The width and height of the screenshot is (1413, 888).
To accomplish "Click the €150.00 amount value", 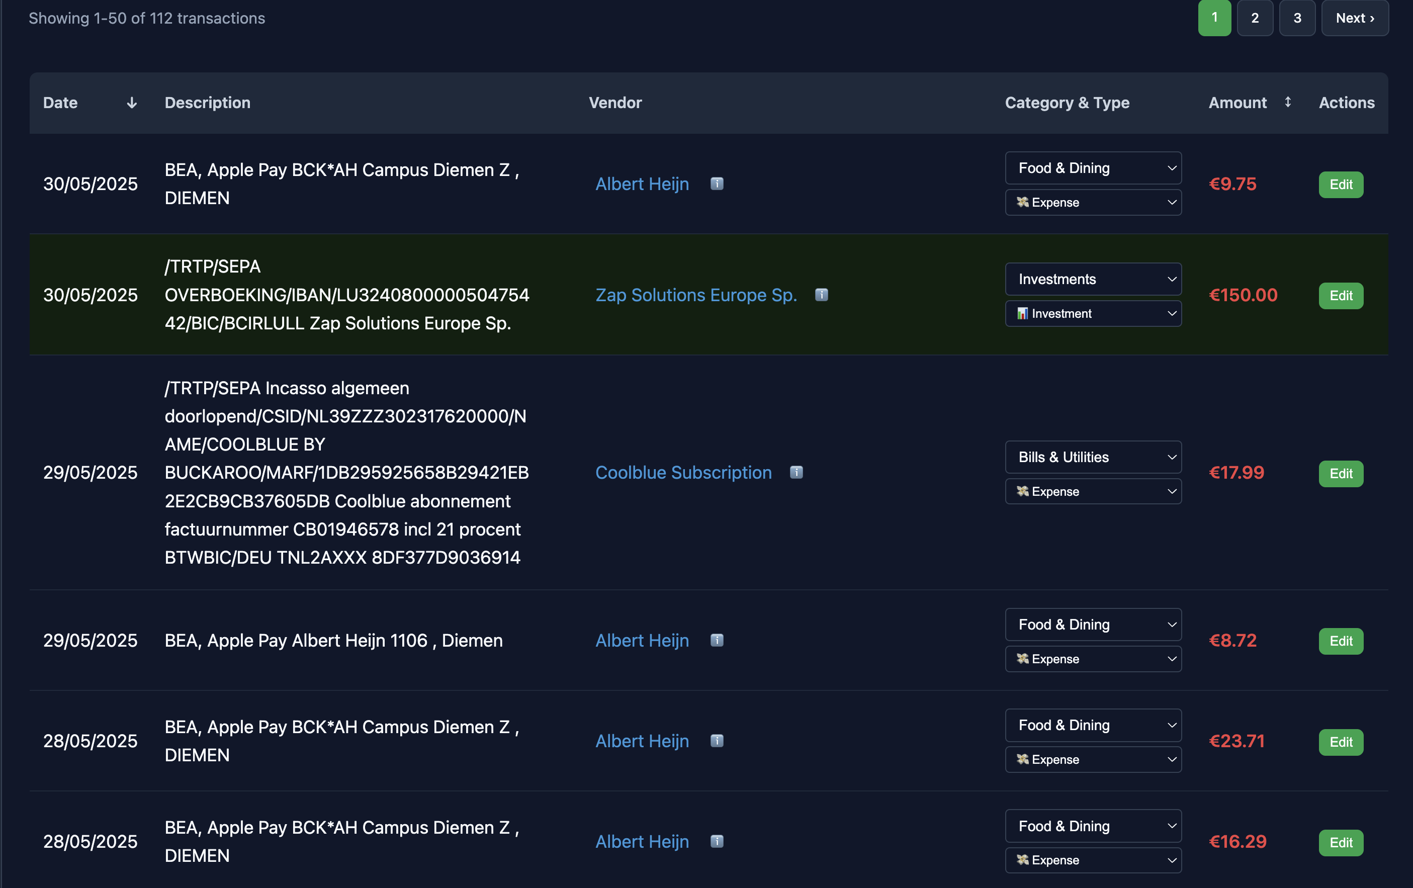I will pos(1243,295).
